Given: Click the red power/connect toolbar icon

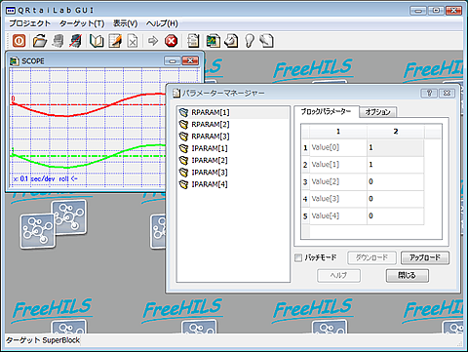Looking at the screenshot, I should [19, 41].
